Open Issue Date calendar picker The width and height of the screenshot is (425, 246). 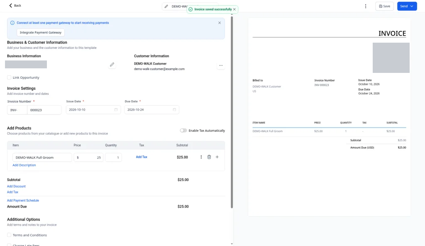(116, 109)
